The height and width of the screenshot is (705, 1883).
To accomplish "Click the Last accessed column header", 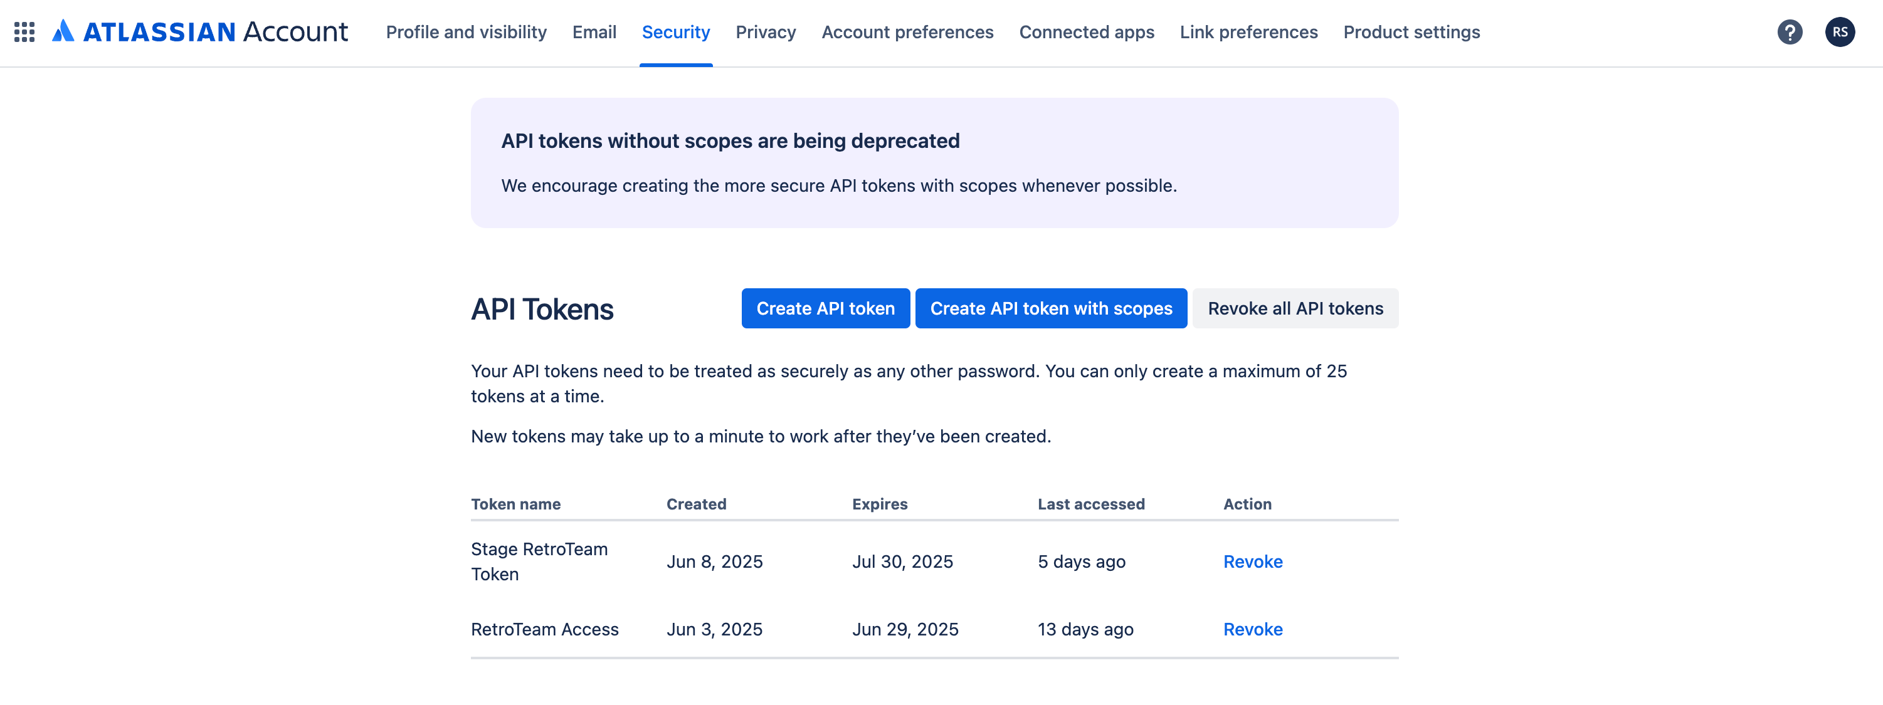I will point(1090,504).
